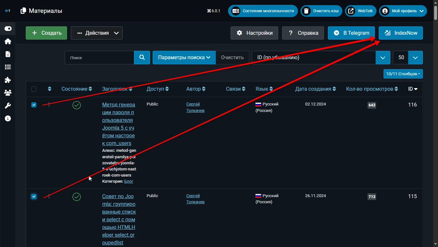Uncheck the checkbox for article ID 115
The height and width of the screenshot is (247, 438).
point(34,197)
